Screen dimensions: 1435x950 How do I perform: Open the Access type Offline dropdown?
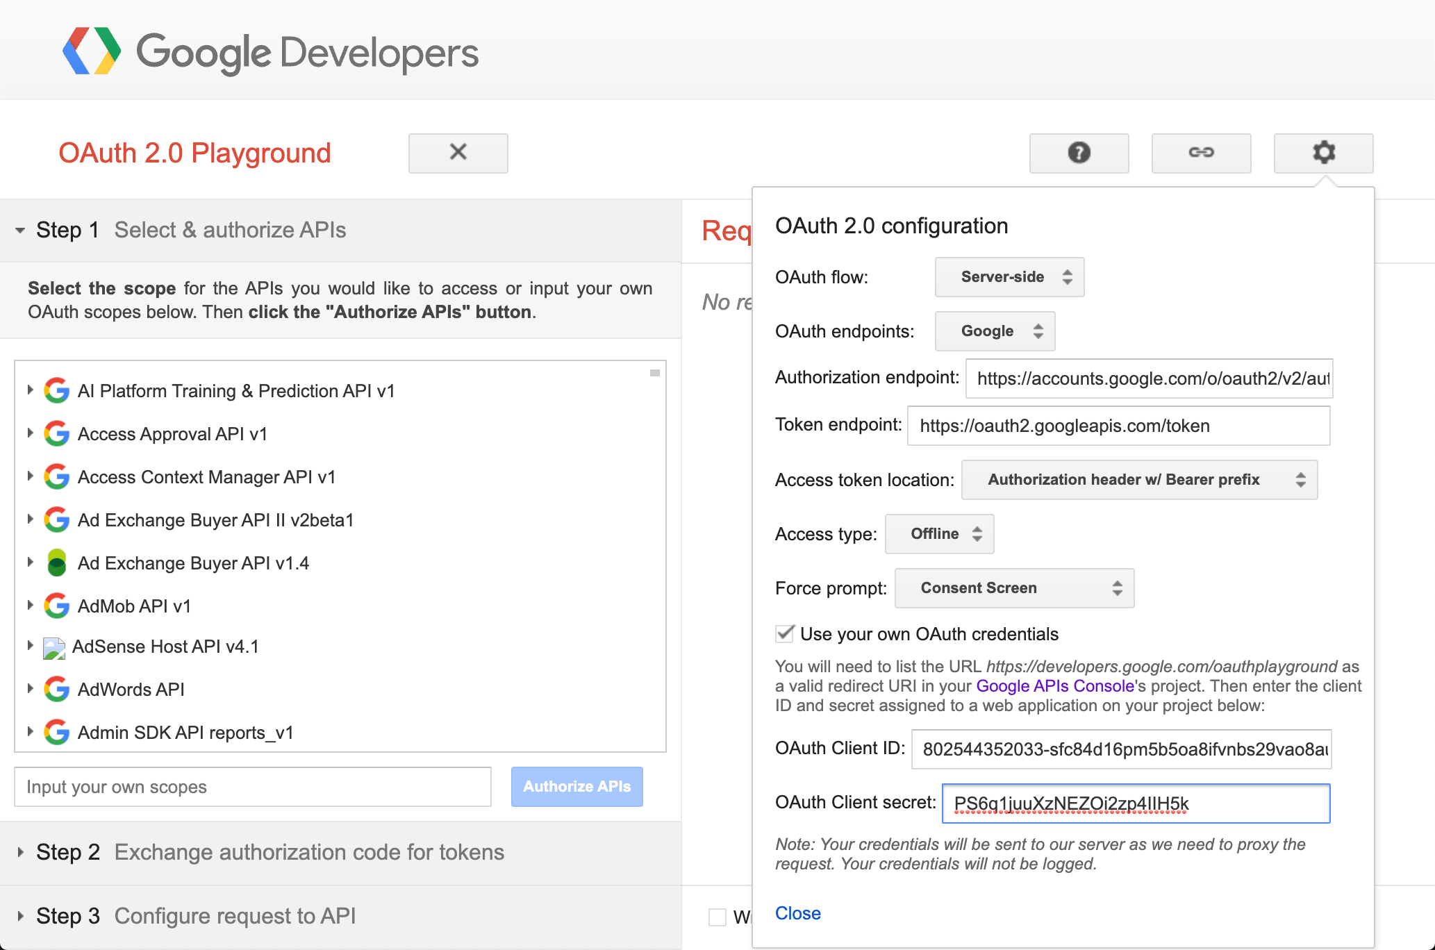pos(939,534)
